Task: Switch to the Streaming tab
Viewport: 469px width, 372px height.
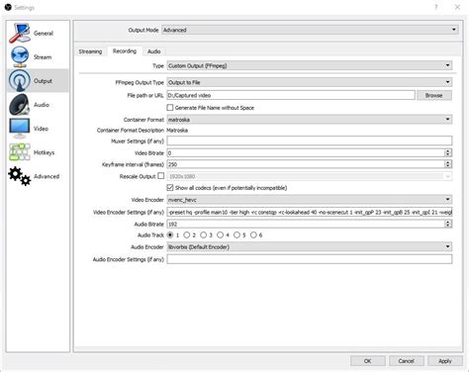Action: click(x=90, y=51)
